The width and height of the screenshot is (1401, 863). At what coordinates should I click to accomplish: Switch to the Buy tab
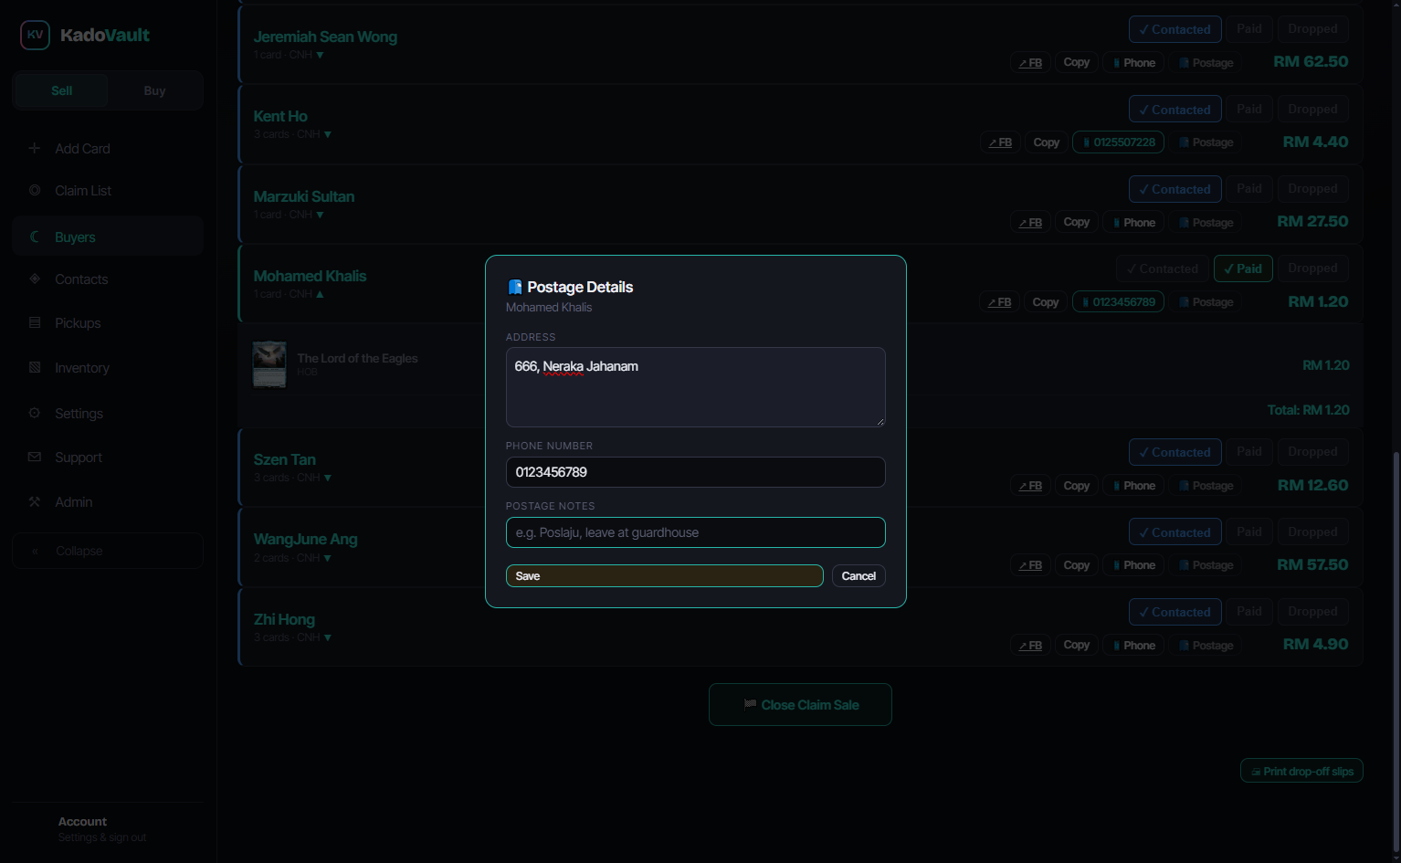pyautogui.click(x=154, y=90)
